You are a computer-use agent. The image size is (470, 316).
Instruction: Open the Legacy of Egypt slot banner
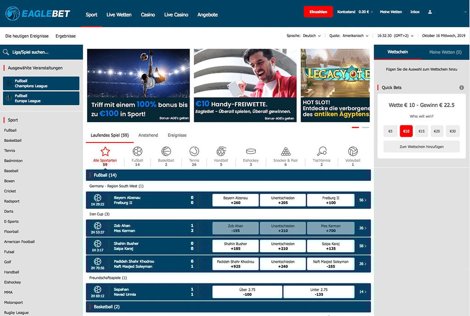(x=335, y=86)
